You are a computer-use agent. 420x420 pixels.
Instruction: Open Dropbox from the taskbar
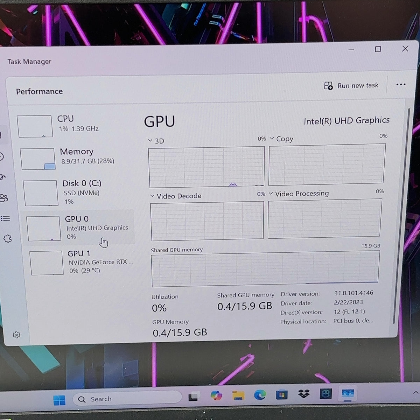(x=304, y=394)
